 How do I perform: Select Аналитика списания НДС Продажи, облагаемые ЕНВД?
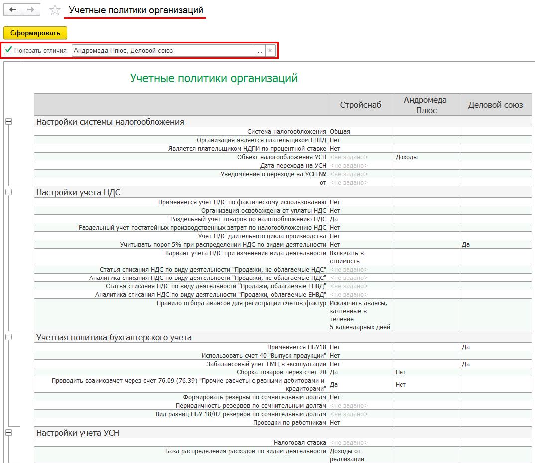pyautogui.click(x=211, y=295)
